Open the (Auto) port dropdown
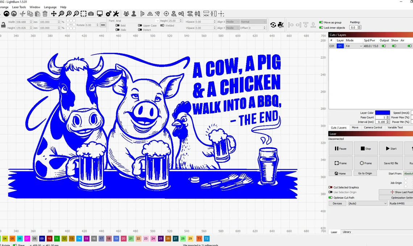Image resolution: width=413 pixels, height=246 pixels. point(367,203)
